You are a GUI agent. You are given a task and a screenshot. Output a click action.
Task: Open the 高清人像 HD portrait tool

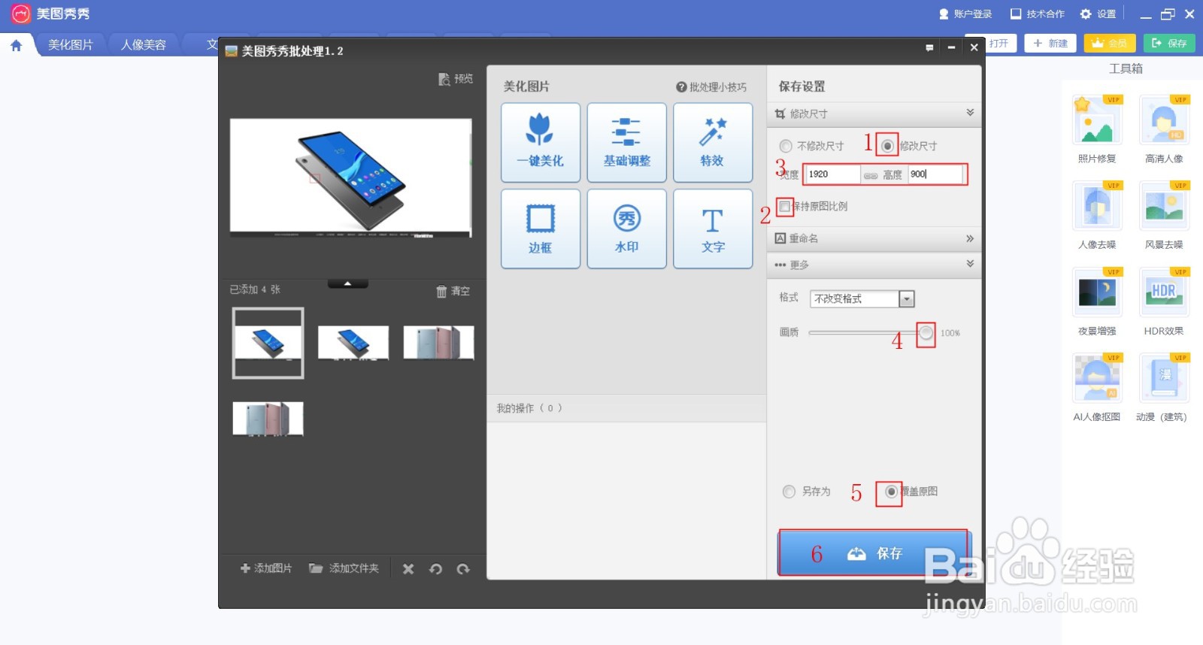point(1164,129)
